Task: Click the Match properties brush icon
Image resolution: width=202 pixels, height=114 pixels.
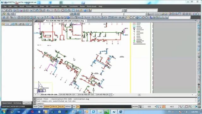Action: [44, 10]
